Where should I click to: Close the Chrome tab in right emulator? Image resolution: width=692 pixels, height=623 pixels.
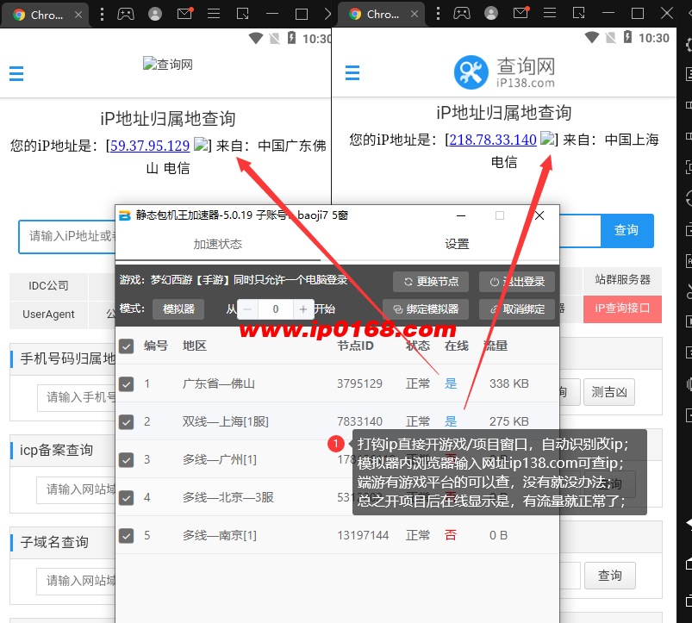coord(415,14)
